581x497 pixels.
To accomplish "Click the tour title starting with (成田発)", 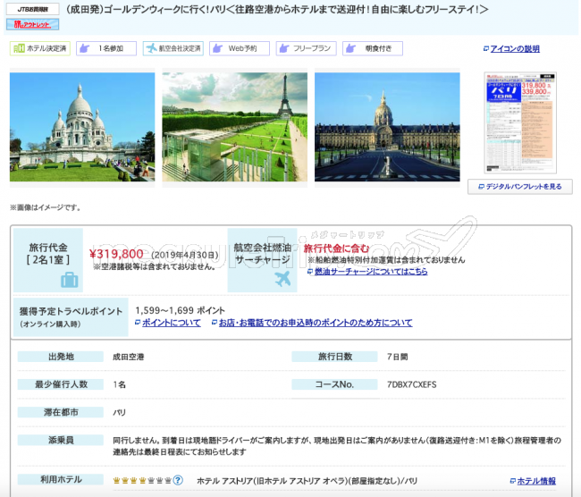I will pyautogui.click(x=277, y=9).
